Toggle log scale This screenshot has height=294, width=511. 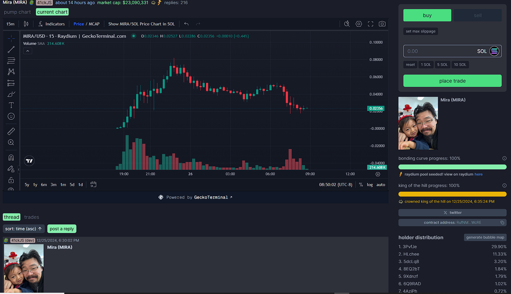click(369, 185)
